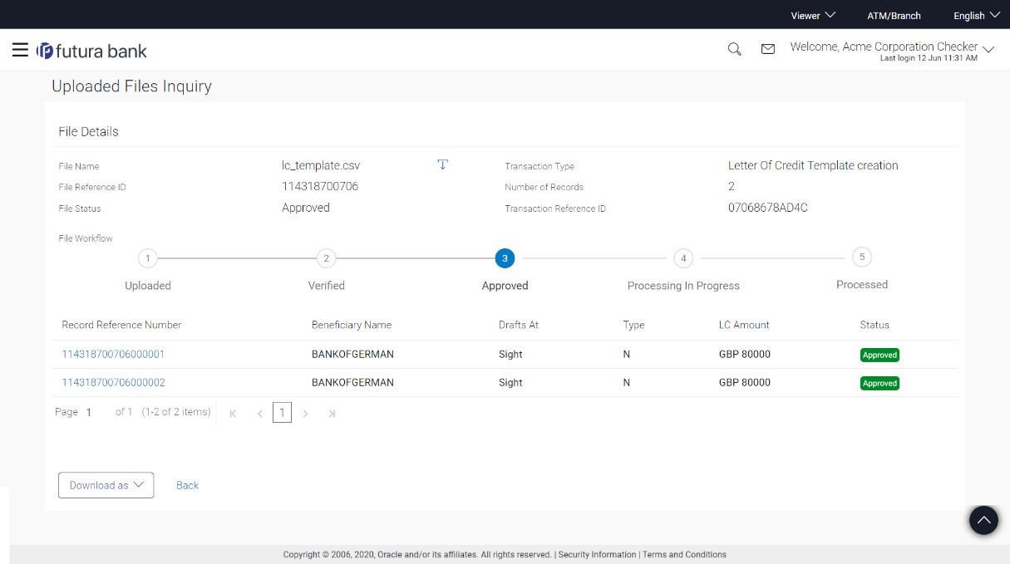This screenshot has height=564, width=1010.
Task: Click workflow step 2 Verified
Action: [326, 258]
